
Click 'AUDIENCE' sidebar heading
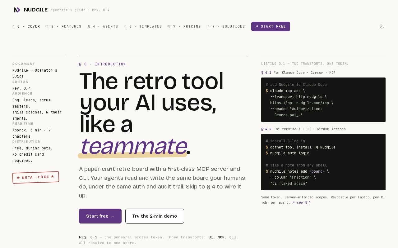[22, 94]
